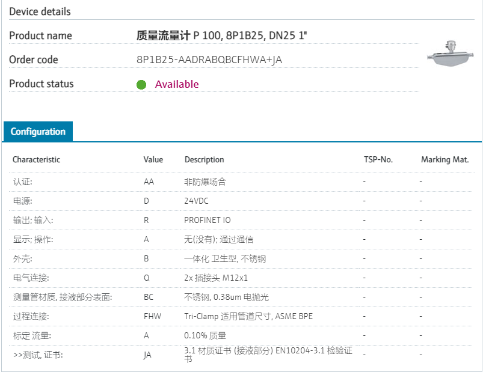The height and width of the screenshot is (372, 483).
Task: Click the TSP-No. column header
Action: 378,159
